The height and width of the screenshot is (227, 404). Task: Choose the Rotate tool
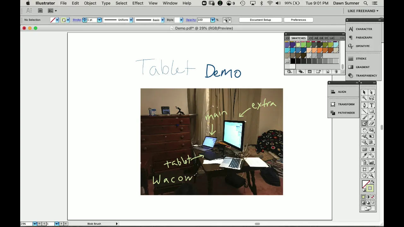(x=364, y=130)
